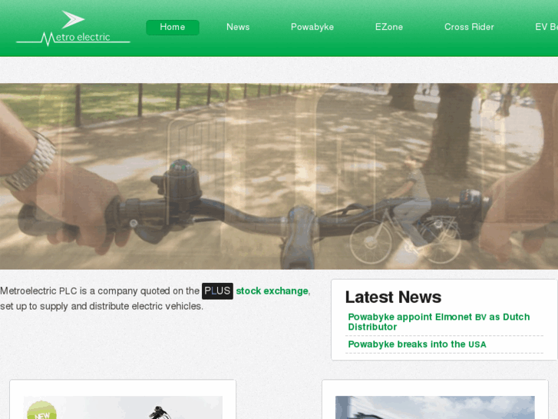Open the Home nav tab

(173, 28)
